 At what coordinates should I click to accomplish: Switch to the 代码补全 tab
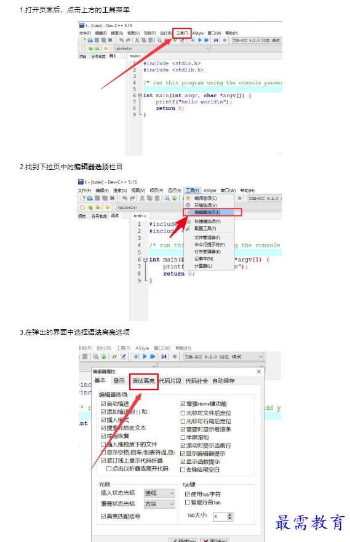pos(197,381)
